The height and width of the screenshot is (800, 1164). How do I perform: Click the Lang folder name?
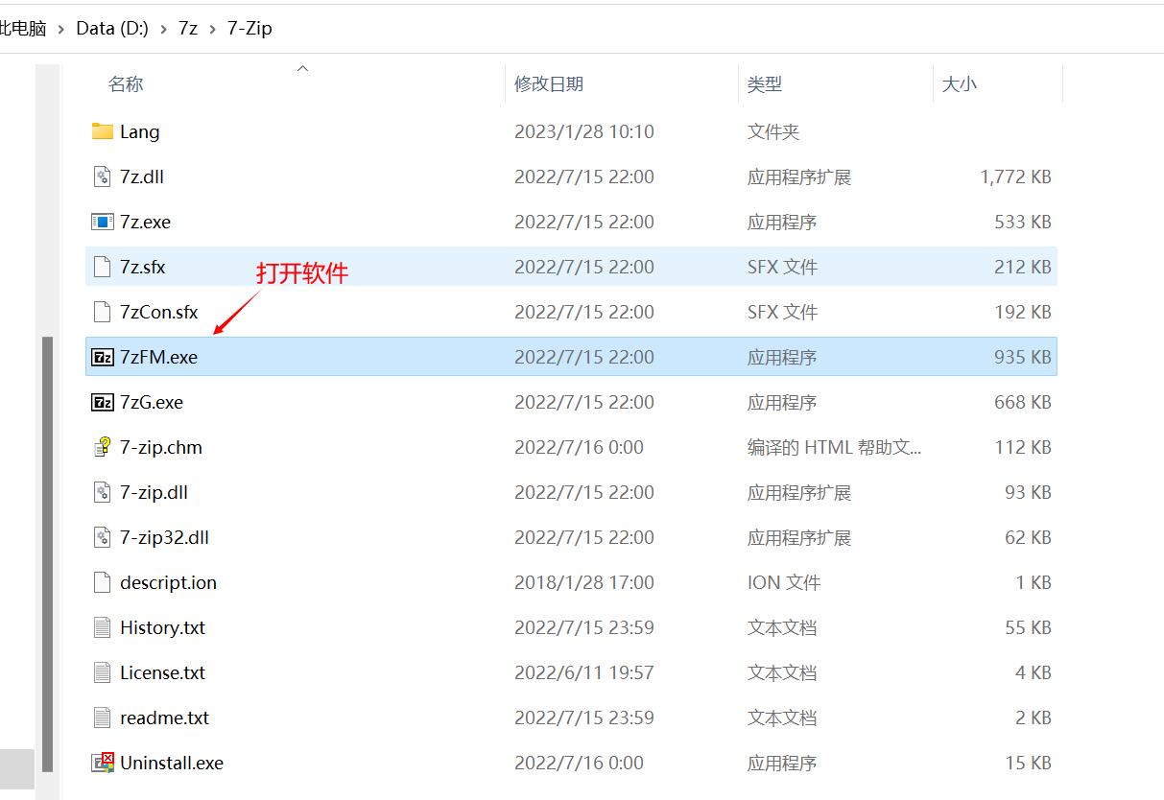point(140,131)
